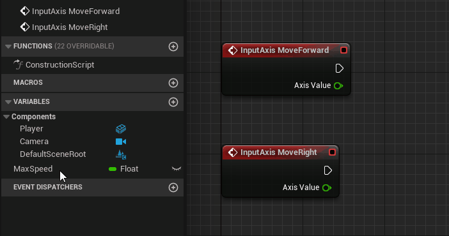Add a new function with plus icon
Image resolution: width=449 pixels, height=236 pixels.
(173, 47)
